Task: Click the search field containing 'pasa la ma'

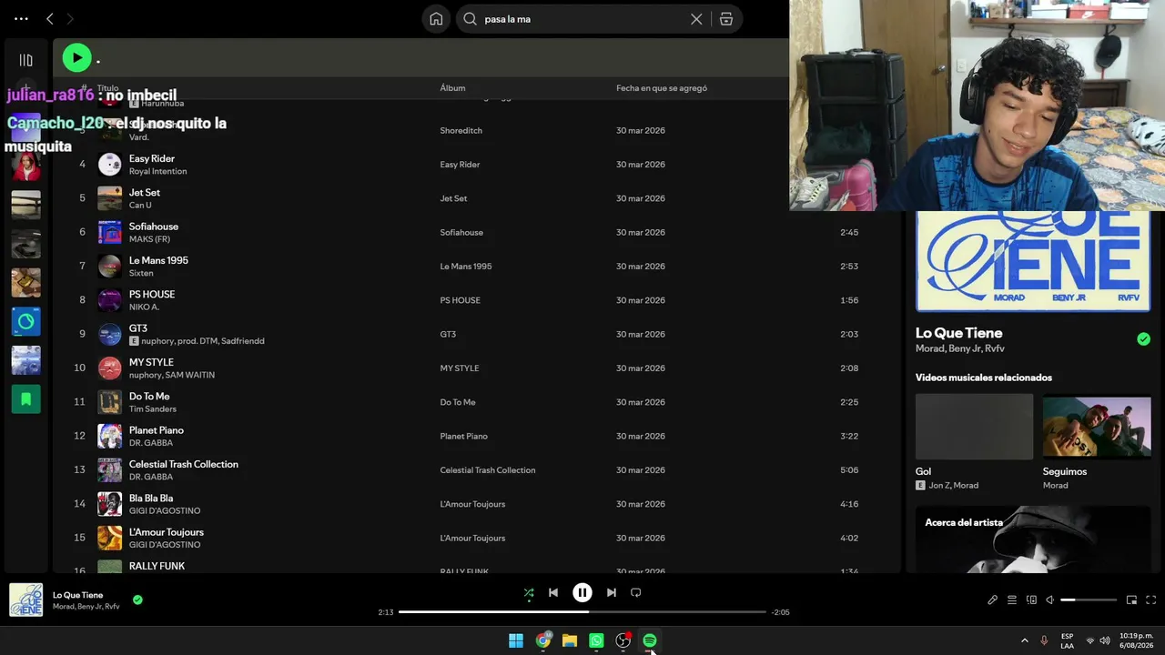Action: (584, 19)
